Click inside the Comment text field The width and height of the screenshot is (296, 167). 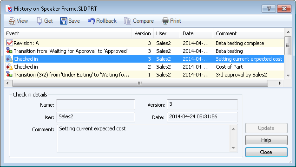coord(144,138)
